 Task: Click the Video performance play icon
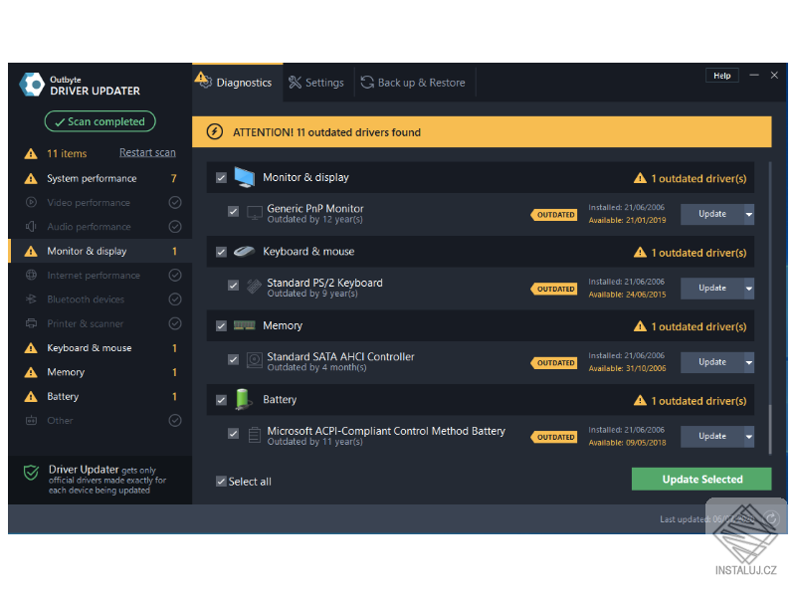click(x=31, y=202)
